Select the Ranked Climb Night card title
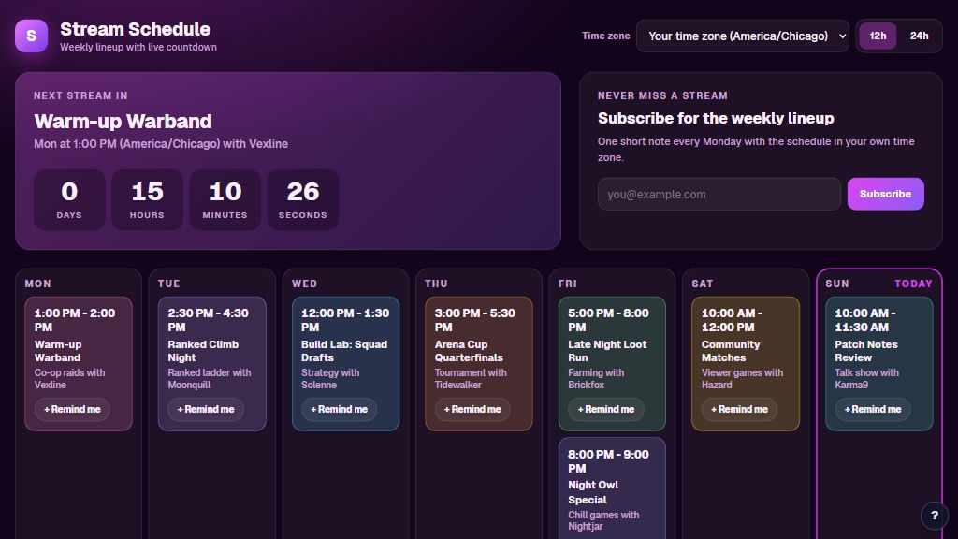Screen dimensions: 958x539 pos(203,352)
